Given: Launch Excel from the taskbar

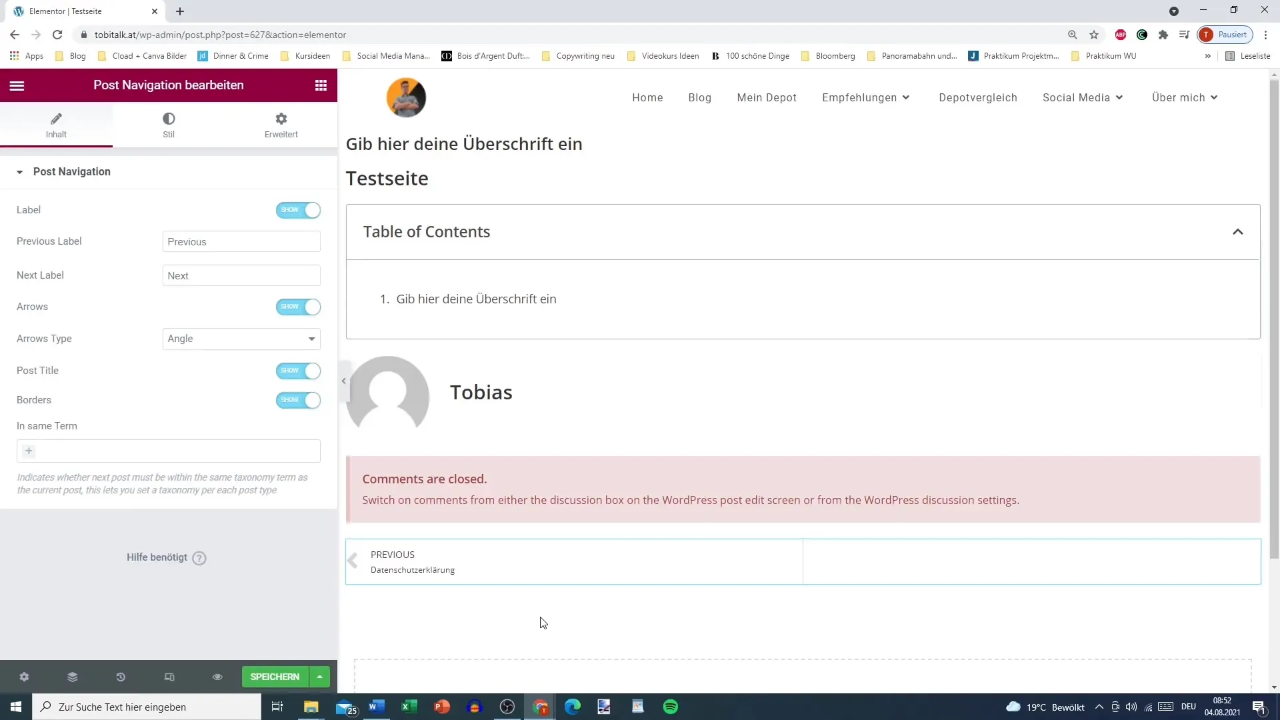Looking at the screenshot, I should pos(409,707).
